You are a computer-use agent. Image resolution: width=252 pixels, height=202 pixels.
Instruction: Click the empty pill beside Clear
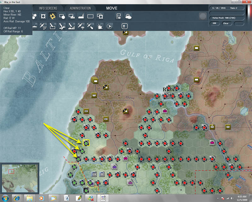239,24
